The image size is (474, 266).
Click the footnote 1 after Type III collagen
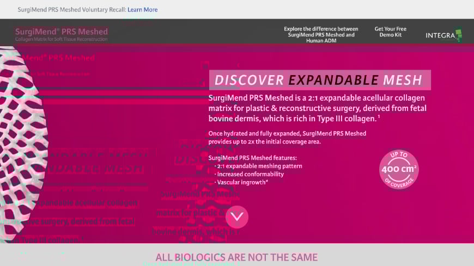tap(379, 116)
